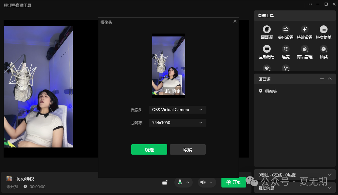This screenshot has height=195, width=338.
Task: Open the 抽奖 lottery tool
Action: pyautogui.click(x=323, y=51)
